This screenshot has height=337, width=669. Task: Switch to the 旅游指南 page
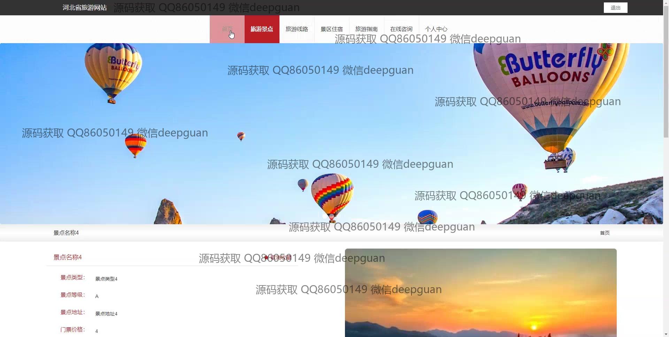click(366, 29)
